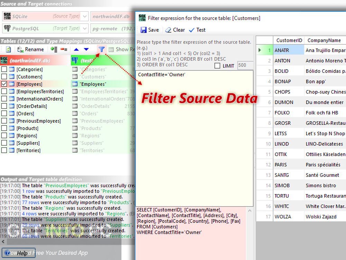Select the BONAP customer cell
The height and width of the screenshot is (260, 346).
289,81
